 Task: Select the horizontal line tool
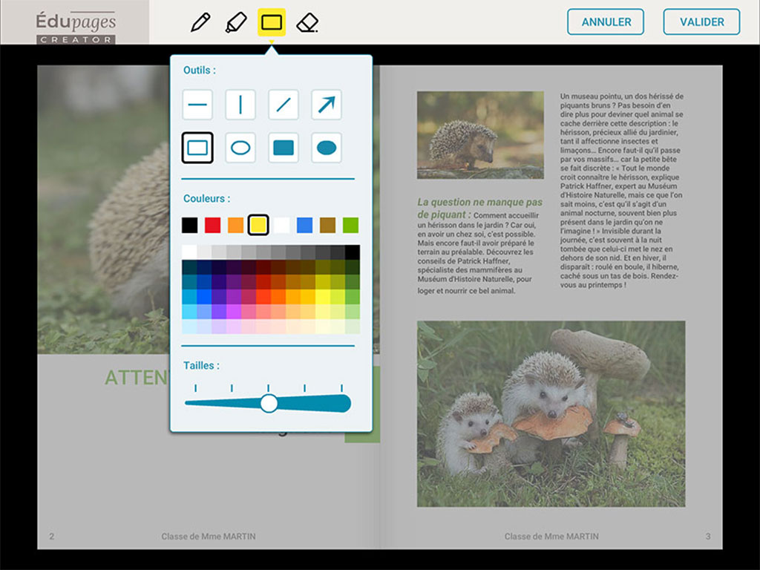pyautogui.click(x=197, y=105)
